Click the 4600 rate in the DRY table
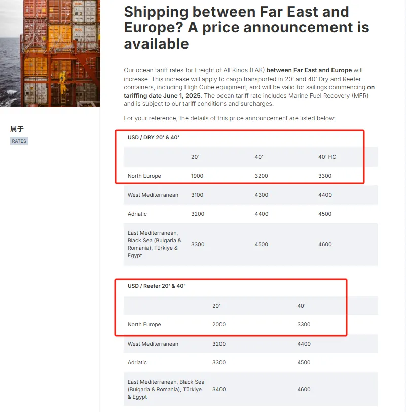406x412 pixels. [325, 244]
